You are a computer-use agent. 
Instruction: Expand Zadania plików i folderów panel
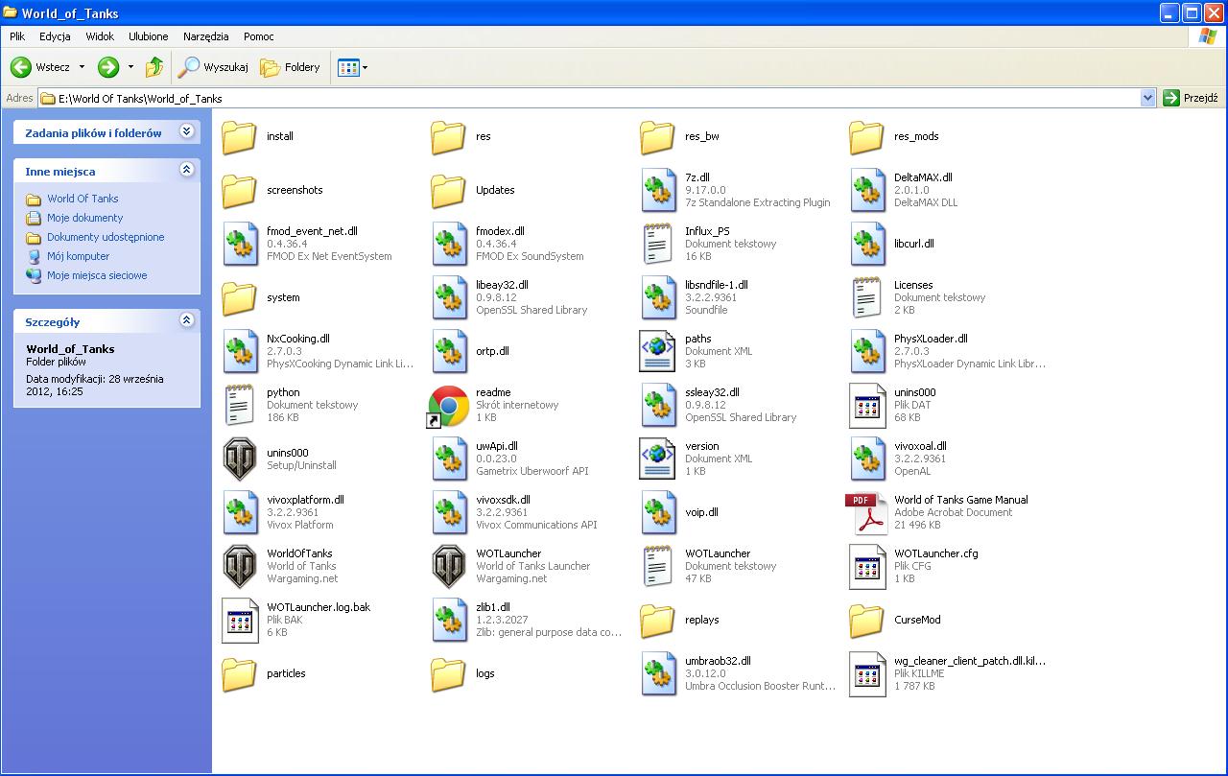(x=187, y=132)
